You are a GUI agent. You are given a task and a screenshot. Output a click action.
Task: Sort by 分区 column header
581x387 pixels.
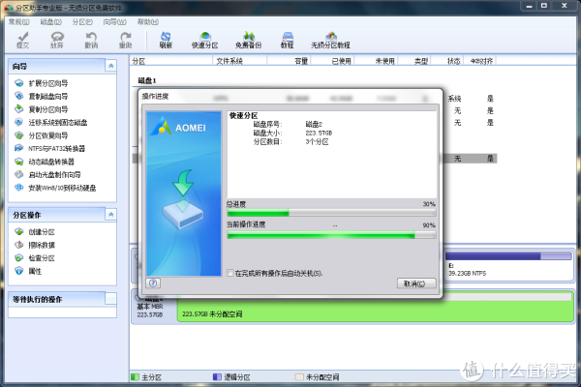[171, 61]
